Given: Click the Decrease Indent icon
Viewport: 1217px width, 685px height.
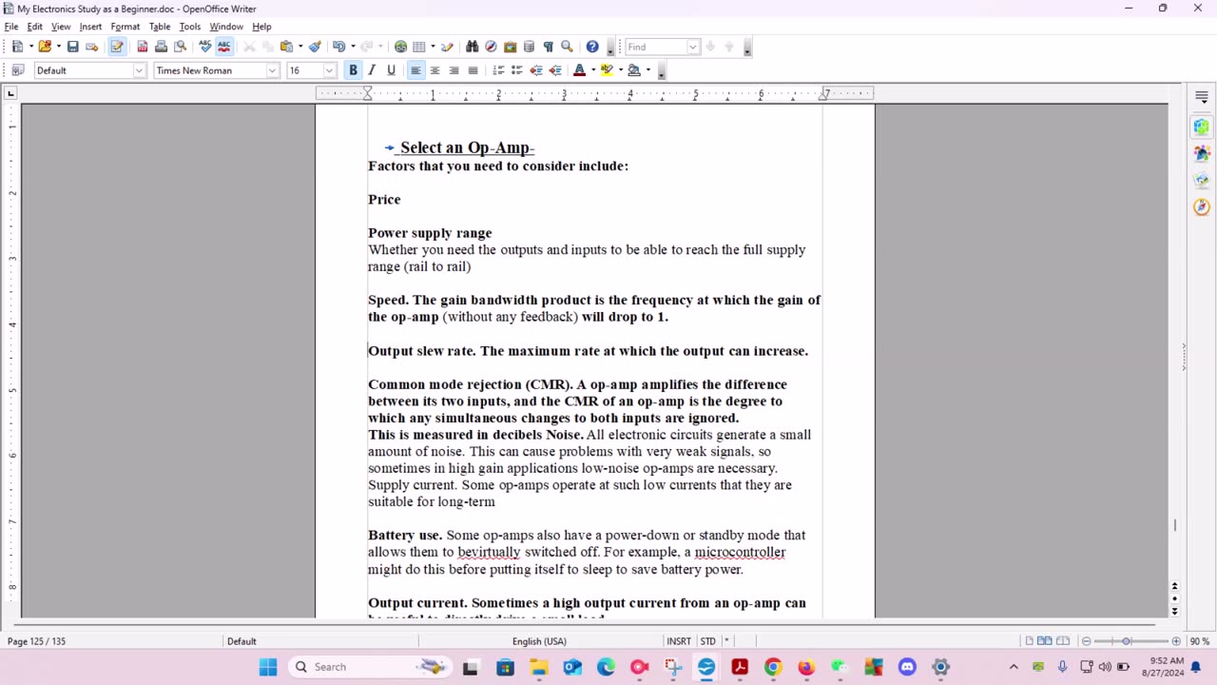Looking at the screenshot, I should [x=536, y=70].
